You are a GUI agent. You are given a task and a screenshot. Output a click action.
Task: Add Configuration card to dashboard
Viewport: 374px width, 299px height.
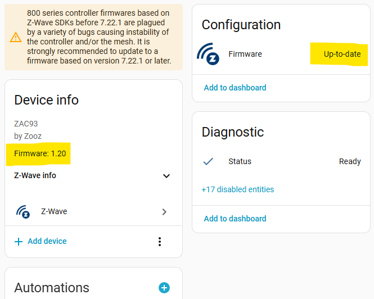235,88
